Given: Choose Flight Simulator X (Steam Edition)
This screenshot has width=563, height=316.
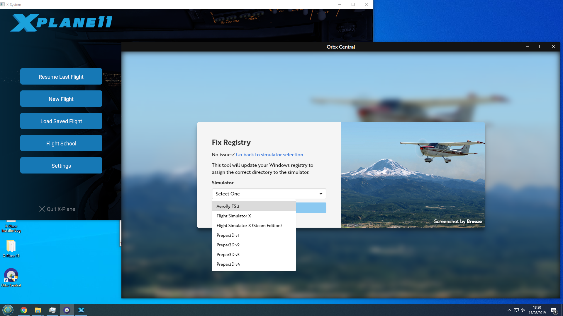Looking at the screenshot, I should coord(254,226).
